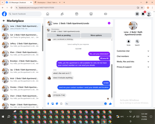The image size is (155, 124).
Task: Switch to Marketplace - 2 Beds tab
Action: point(47,2)
